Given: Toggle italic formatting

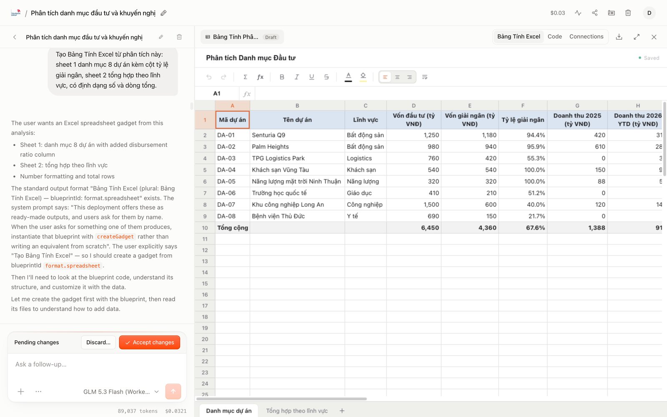Looking at the screenshot, I should [x=297, y=77].
